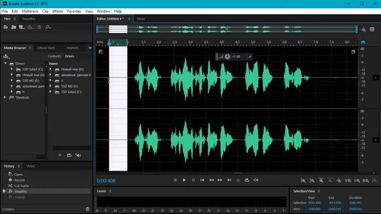Screen dimensions: 381x214
Task: Open the Favorites menu in menu bar
Action: coord(74,11)
